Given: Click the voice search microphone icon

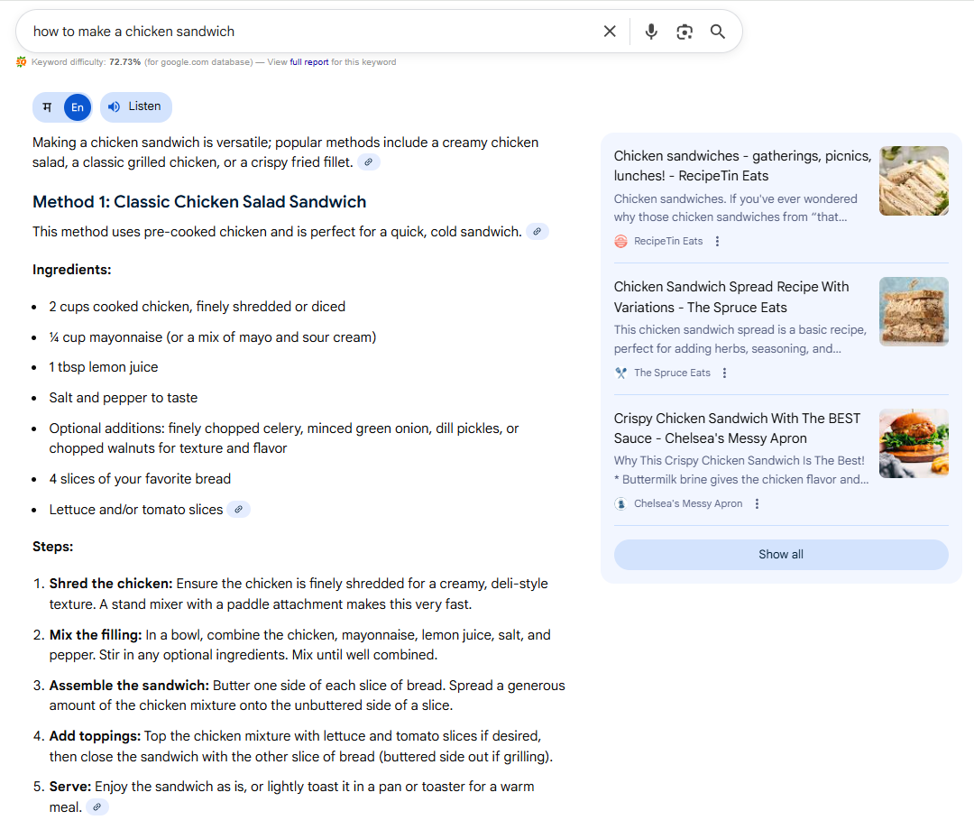Looking at the screenshot, I should 650,31.
